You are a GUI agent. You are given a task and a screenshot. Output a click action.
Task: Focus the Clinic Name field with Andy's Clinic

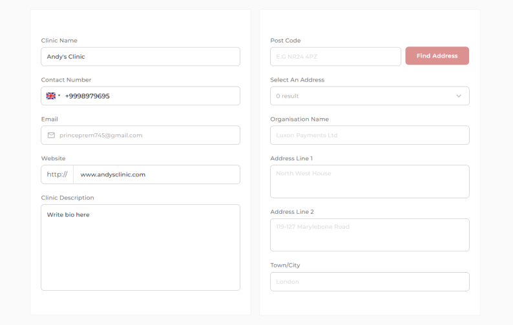pos(140,56)
